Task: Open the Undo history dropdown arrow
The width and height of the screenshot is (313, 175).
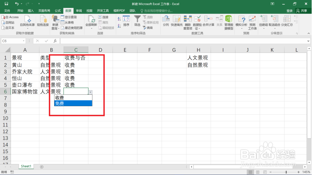Action: click(x=21, y=4)
